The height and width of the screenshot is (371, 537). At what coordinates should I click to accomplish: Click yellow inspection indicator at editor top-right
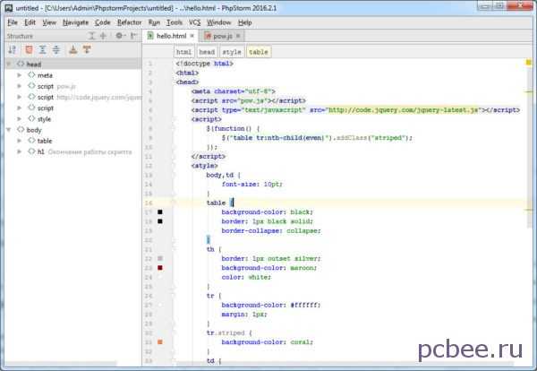tap(529, 63)
